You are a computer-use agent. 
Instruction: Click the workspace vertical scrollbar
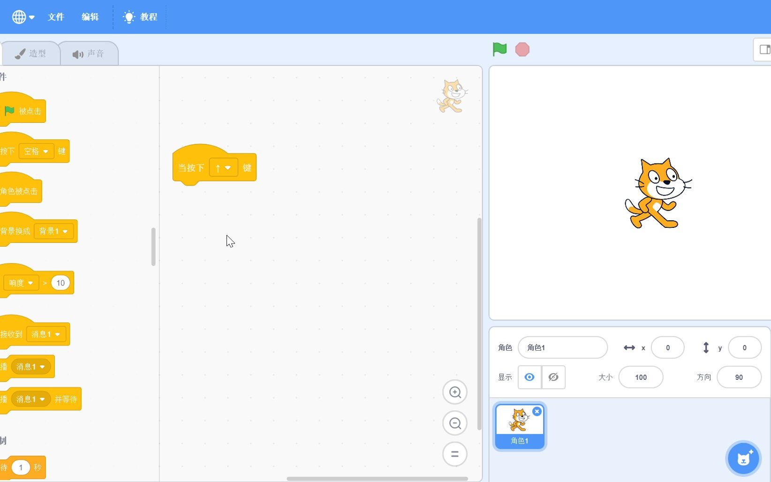click(479, 324)
